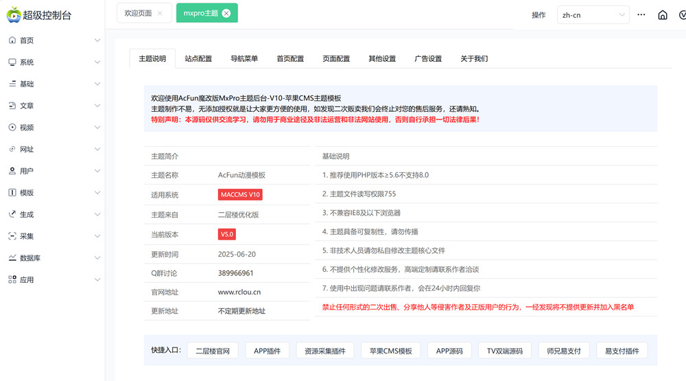Viewport: 686px width, 381px height.
Task: Click the 应用 apps grid icon
Action: click(x=12, y=279)
